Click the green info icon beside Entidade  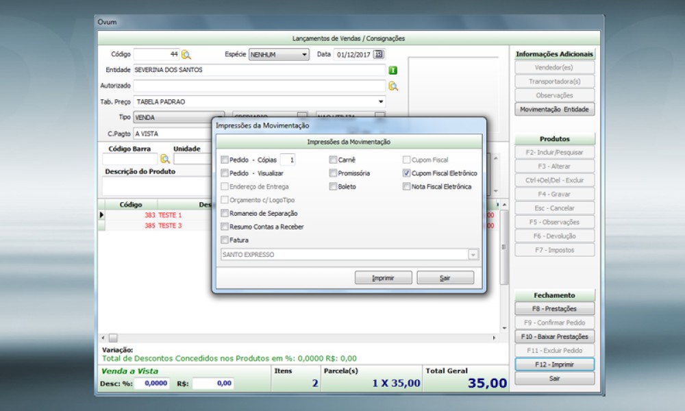393,70
